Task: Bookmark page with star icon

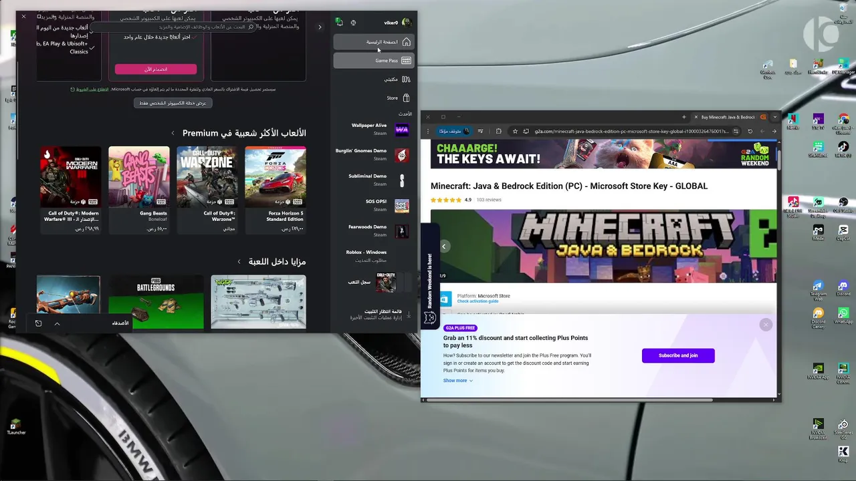Action: coord(515,132)
